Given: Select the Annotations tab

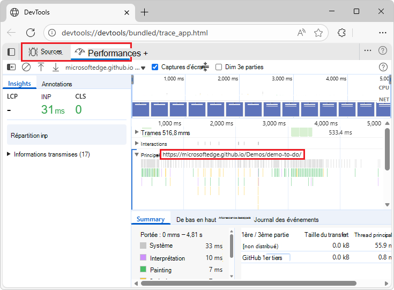Looking at the screenshot, I should coord(57,84).
